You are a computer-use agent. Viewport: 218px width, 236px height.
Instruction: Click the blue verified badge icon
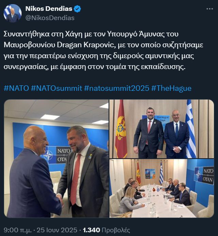(x=77, y=9)
